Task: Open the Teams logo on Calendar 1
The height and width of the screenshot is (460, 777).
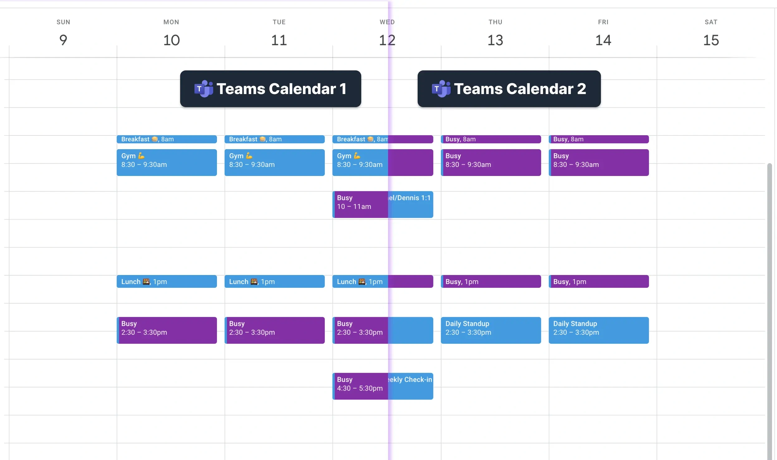Action: pos(203,88)
